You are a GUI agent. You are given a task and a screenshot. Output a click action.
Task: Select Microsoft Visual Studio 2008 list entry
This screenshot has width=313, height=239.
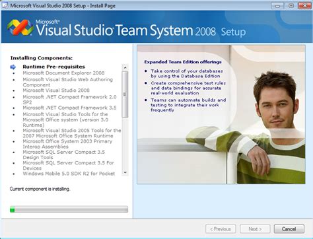(56, 90)
